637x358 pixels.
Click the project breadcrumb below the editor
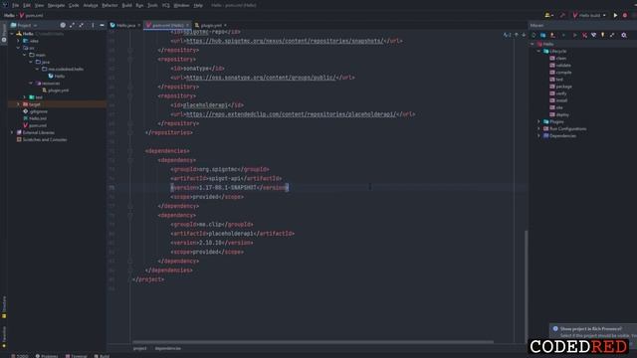point(139,348)
